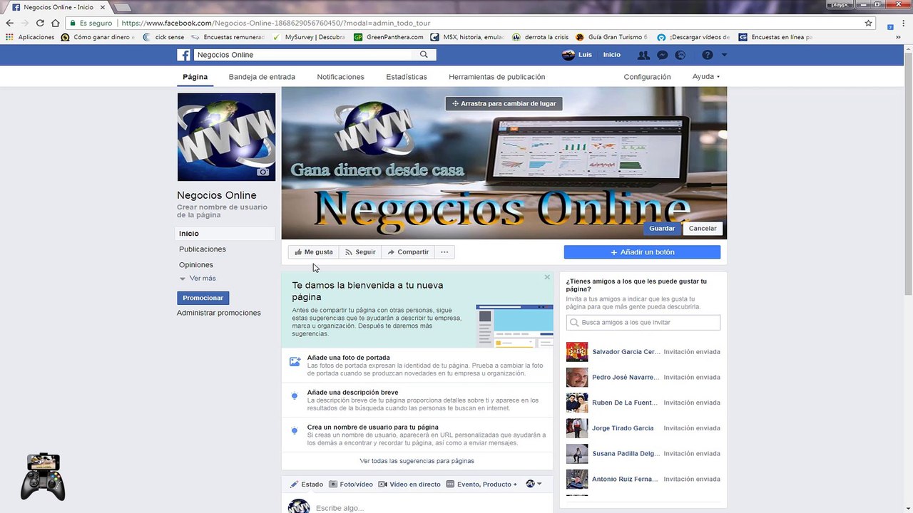Close the welcome panel with the X
The height and width of the screenshot is (513, 913).
[547, 276]
